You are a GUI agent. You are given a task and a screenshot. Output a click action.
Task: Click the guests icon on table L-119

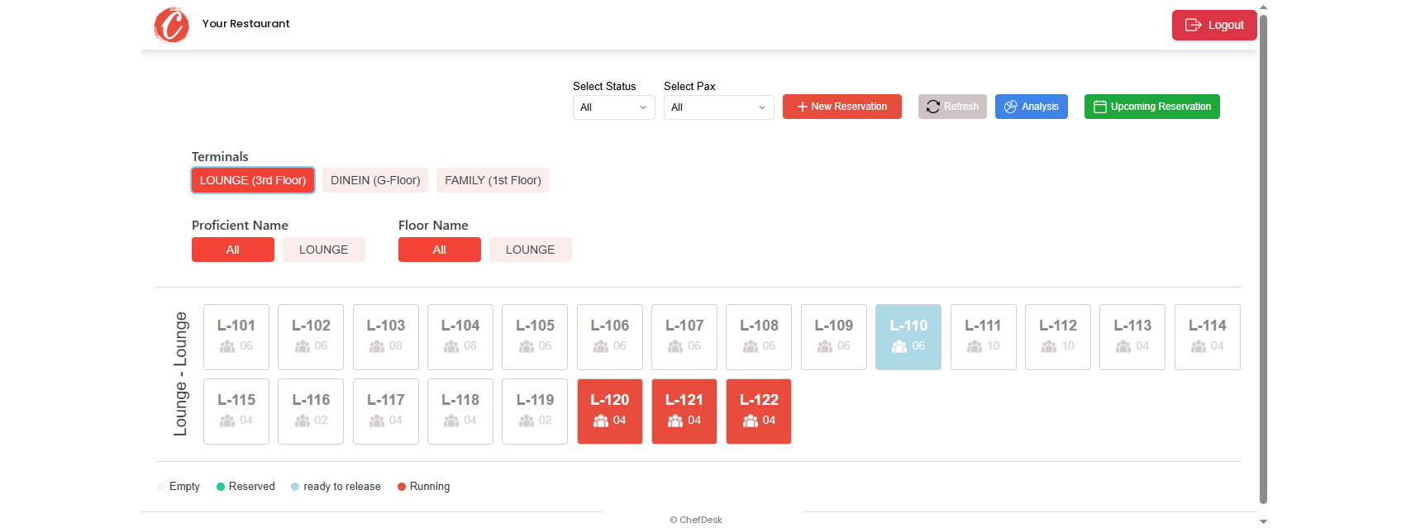pyautogui.click(x=527, y=421)
